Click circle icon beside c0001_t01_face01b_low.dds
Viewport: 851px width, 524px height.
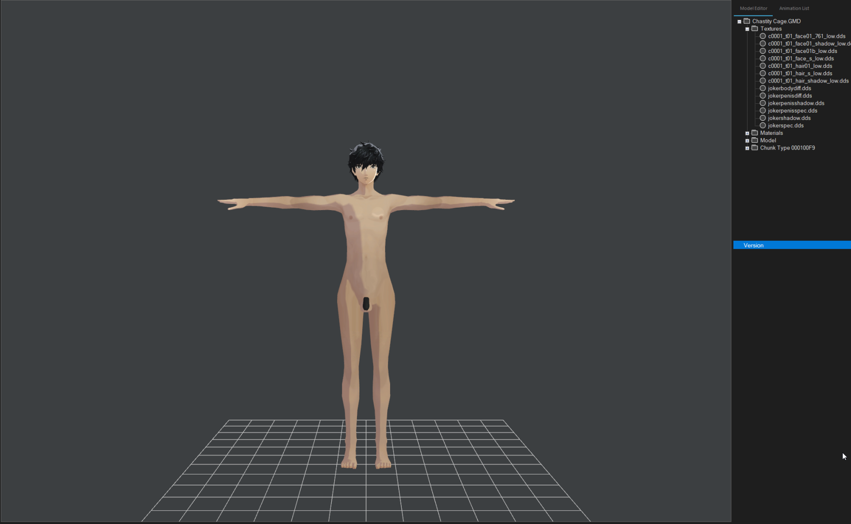coord(763,51)
